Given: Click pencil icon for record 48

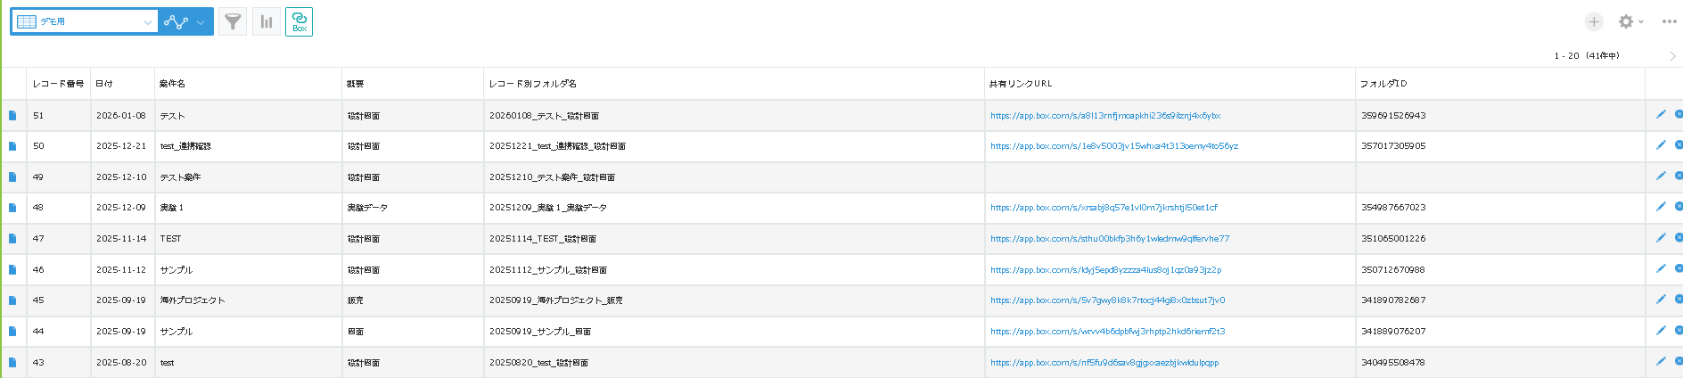Looking at the screenshot, I should pos(1661,207).
